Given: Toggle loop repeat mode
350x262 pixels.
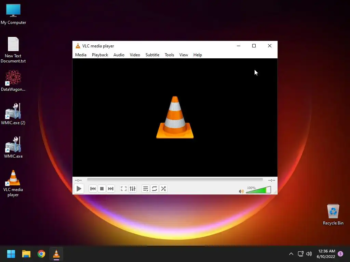Looking at the screenshot, I should pos(154,189).
